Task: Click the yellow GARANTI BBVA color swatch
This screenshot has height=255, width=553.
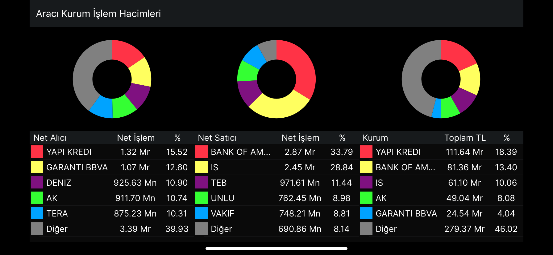Action: (x=37, y=167)
